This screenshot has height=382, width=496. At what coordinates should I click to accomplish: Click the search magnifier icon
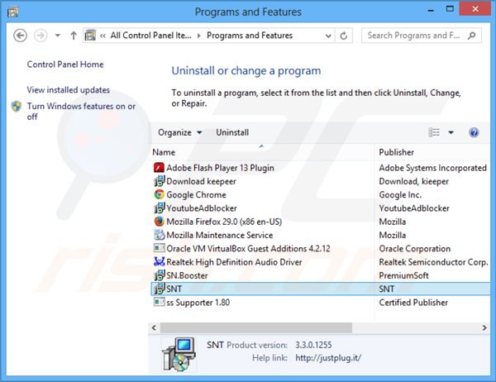(472, 36)
